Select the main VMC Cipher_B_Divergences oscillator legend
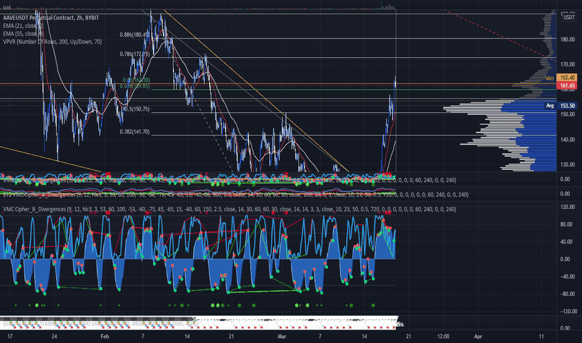Viewport: 582px width, 343px height. (229, 210)
